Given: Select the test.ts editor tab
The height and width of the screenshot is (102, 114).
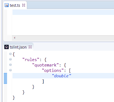Looking at the screenshot, I should tap(15, 5).
